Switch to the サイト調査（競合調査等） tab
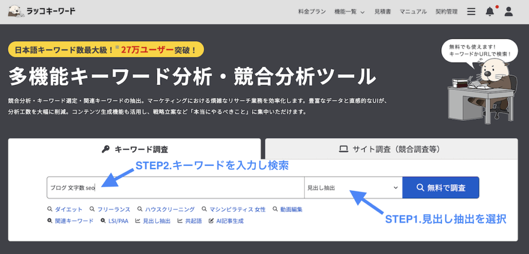This screenshot has height=254, width=529. pos(392,149)
